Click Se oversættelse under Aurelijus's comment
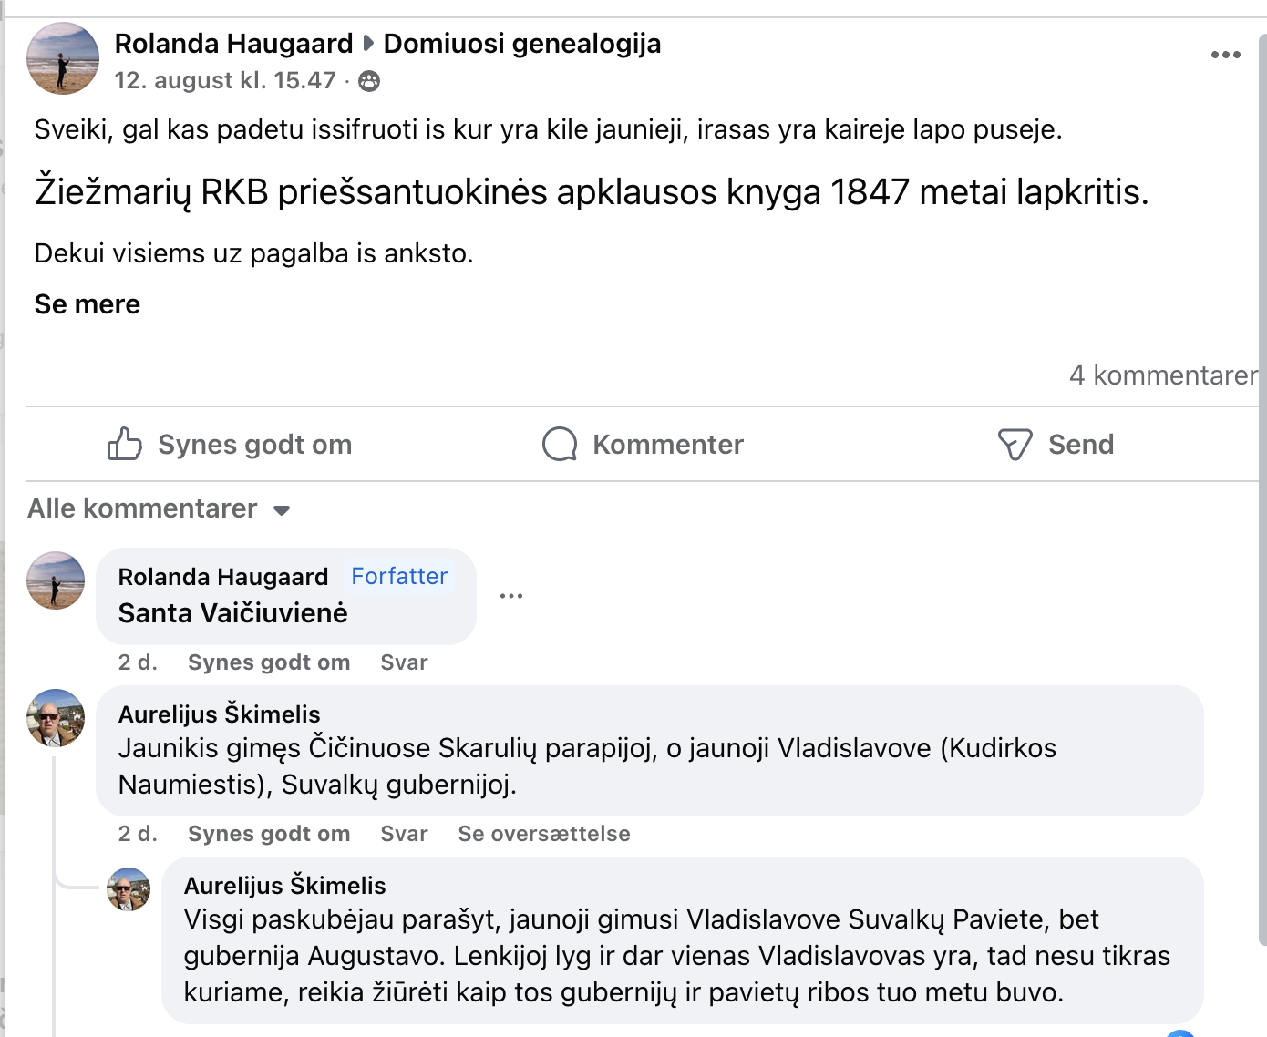1267x1037 pixels. tap(543, 834)
